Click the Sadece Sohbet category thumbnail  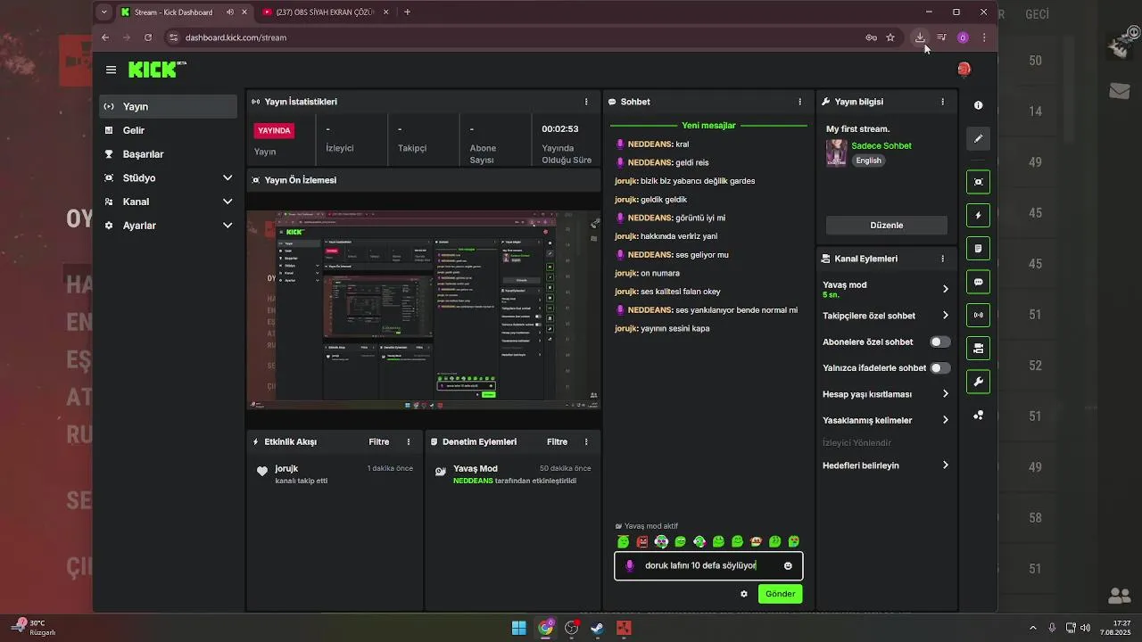pos(836,152)
